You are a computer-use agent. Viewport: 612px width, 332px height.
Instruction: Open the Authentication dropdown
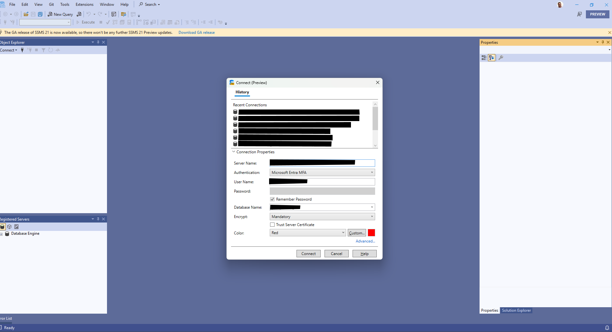click(322, 173)
